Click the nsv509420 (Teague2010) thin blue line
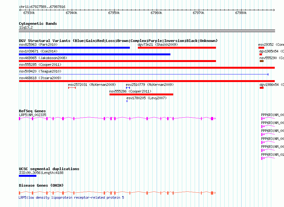284x207 pixels. point(144,74)
